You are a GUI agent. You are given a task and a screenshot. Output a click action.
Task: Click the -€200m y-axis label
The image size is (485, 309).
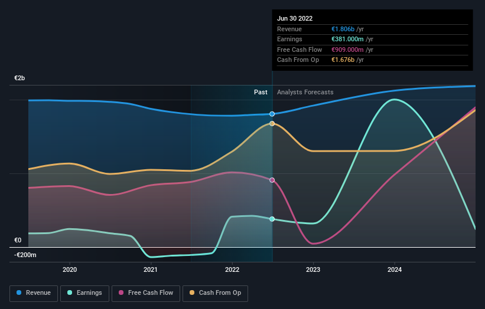[x=25, y=255]
